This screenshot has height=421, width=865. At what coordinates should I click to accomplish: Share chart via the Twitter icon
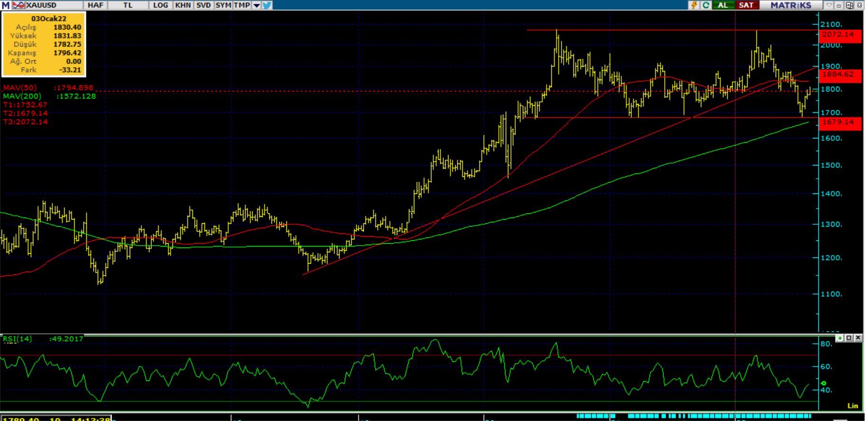click(x=267, y=5)
